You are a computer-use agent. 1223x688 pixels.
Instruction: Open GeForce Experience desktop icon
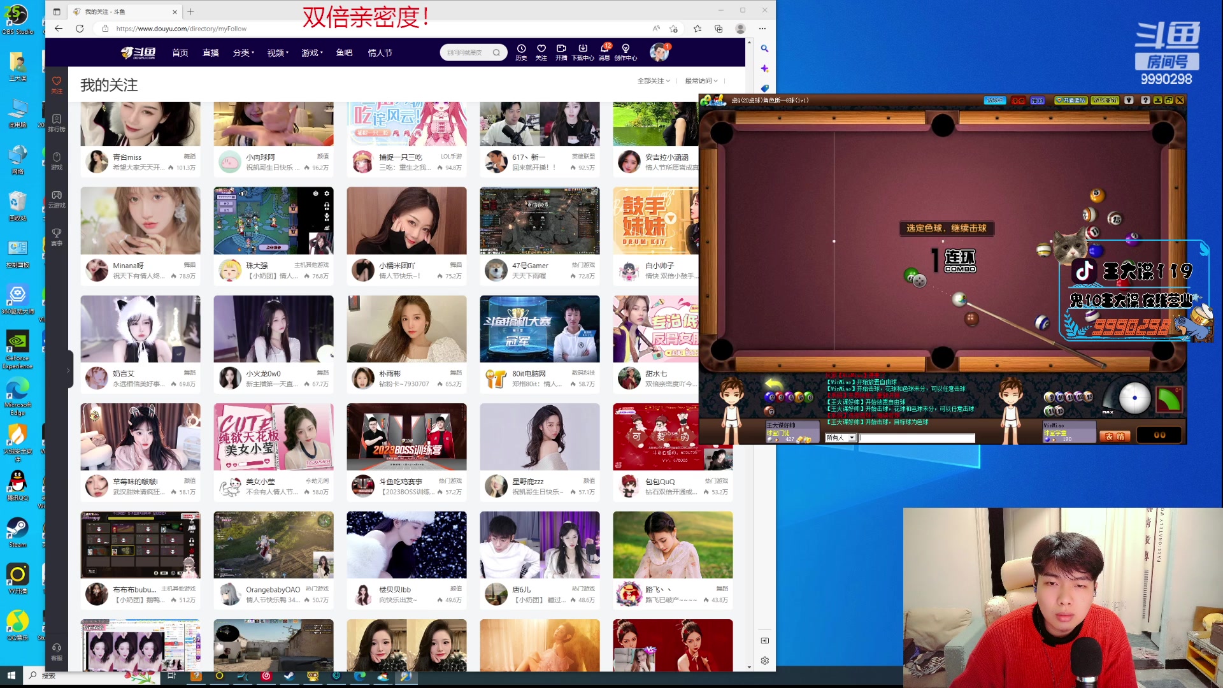coord(18,349)
